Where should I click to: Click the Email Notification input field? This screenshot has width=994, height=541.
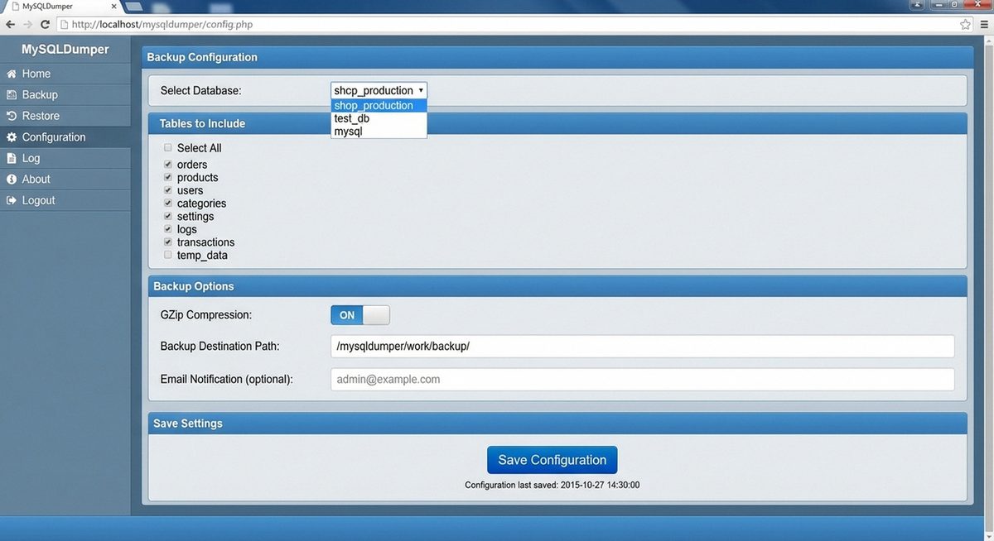(642, 380)
